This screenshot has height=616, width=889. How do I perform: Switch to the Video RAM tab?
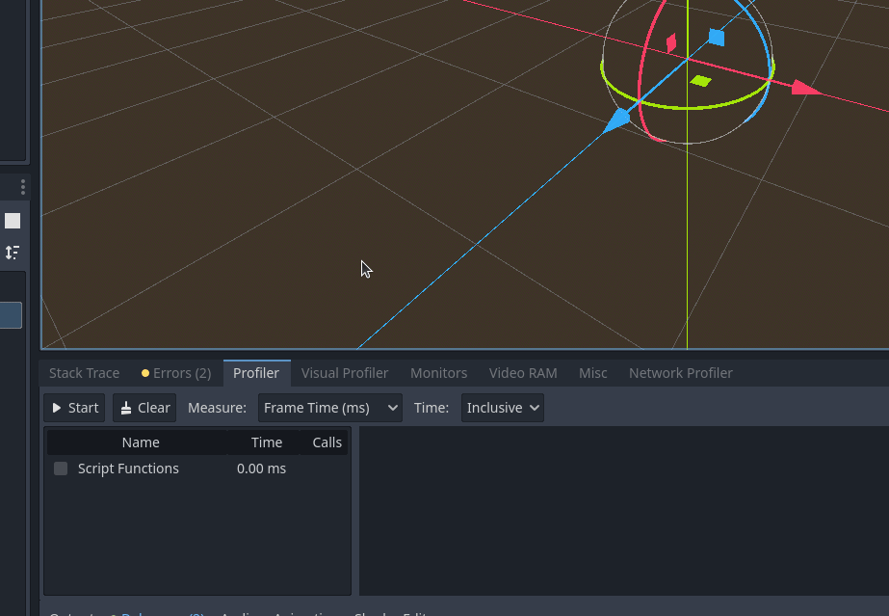[523, 373]
